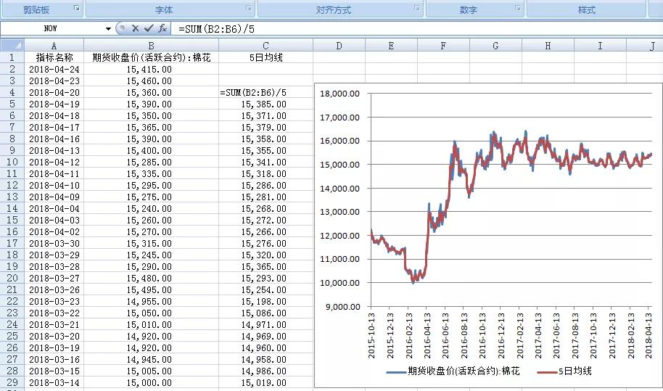Click chart y-axis label 9,000.00
This screenshot has width=663, height=391.
click(x=342, y=306)
